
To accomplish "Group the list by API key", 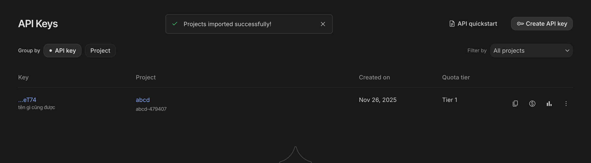I will tap(62, 51).
